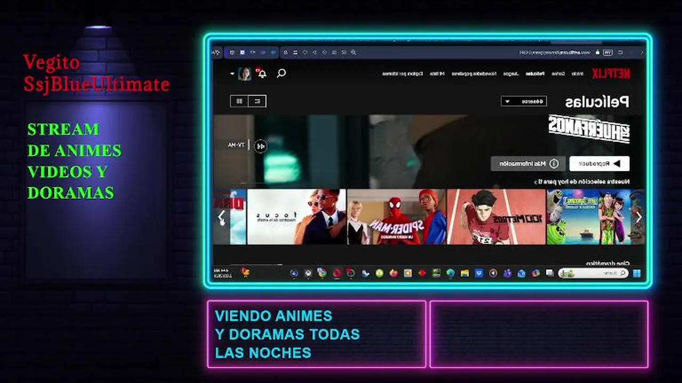Open Microsoft Edge from the taskbar

tap(450, 273)
